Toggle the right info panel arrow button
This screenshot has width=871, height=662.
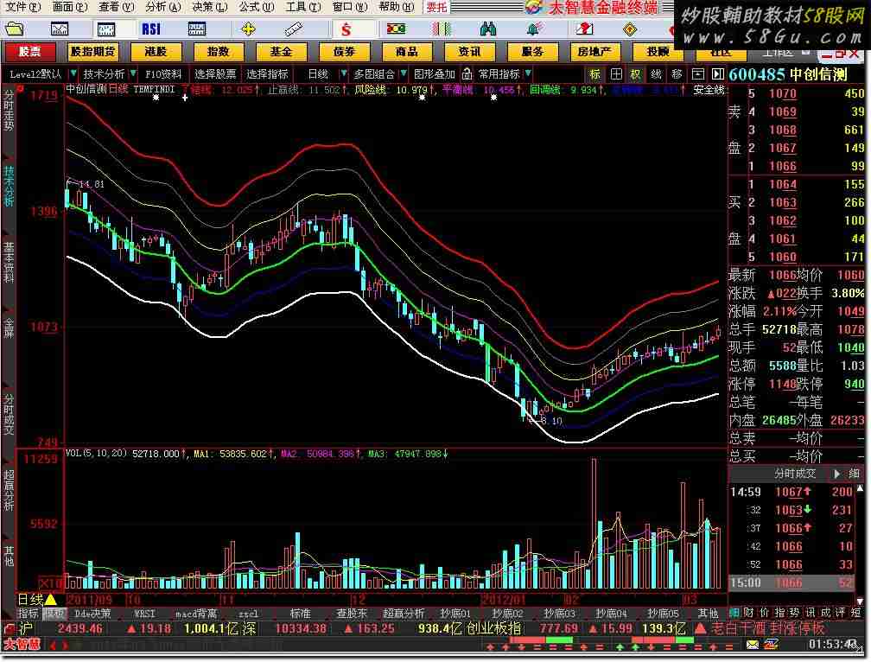(718, 73)
